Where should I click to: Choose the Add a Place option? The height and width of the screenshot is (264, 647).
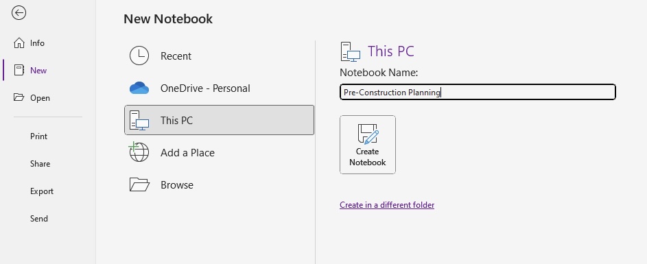click(219, 153)
